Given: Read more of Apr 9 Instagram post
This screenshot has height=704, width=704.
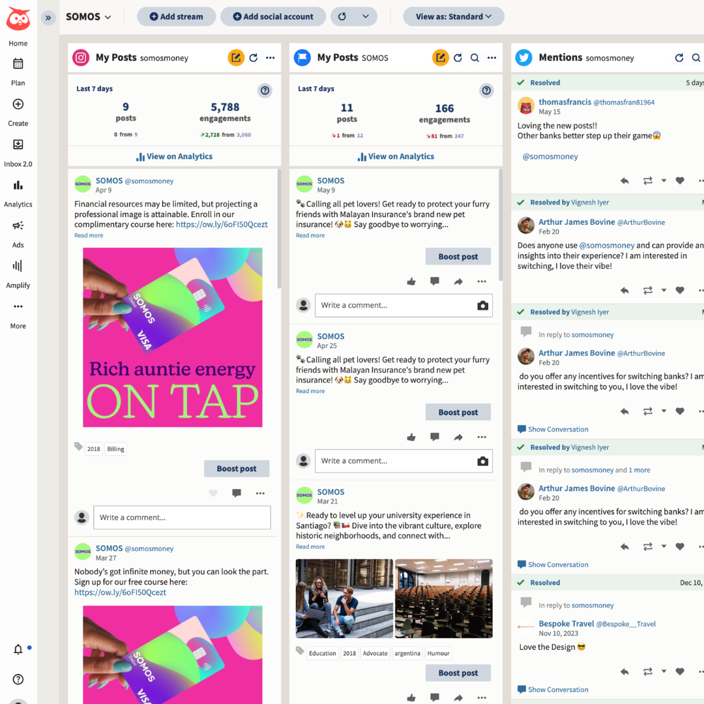Looking at the screenshot, I should 89,235.
